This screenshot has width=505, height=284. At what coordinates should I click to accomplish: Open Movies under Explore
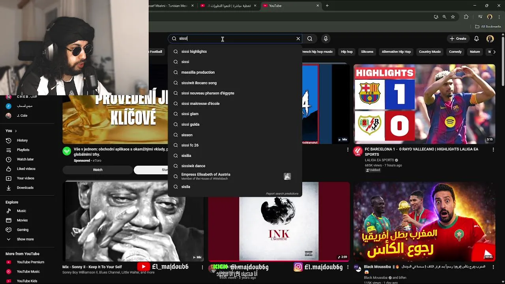[x=27, y=220]
